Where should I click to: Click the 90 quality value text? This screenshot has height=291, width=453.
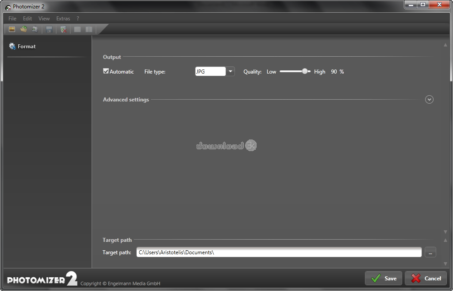pyautogui.click(x=334, y=71)
